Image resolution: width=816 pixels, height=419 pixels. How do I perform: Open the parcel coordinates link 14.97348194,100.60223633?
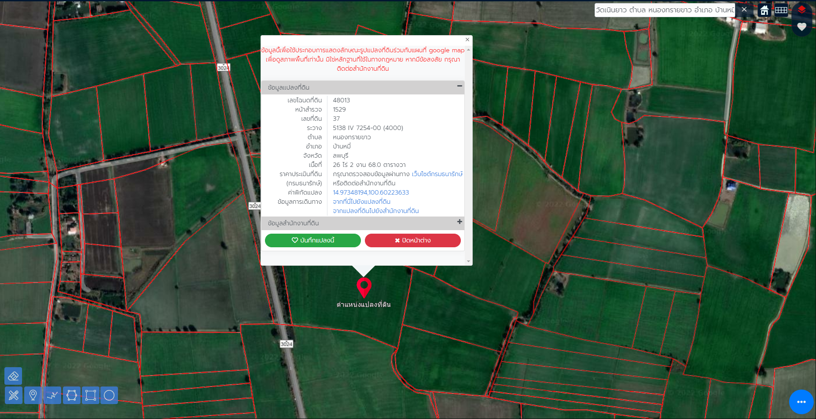[371, 192]
